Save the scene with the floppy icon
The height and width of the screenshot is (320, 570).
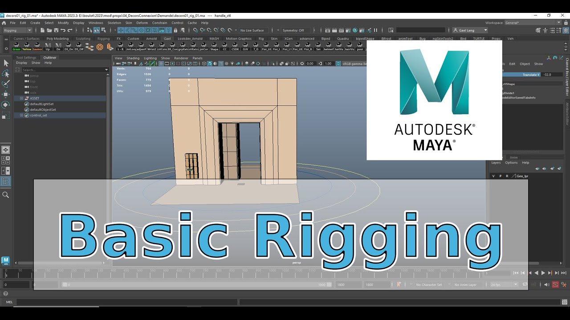pos(56,30)
